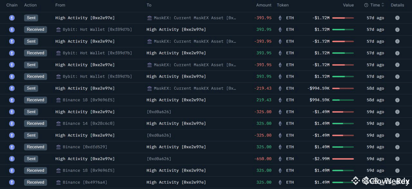
Task: Open the [0xd0a626] recipient in the -650.00 row
Action: (x=159, y=159)
